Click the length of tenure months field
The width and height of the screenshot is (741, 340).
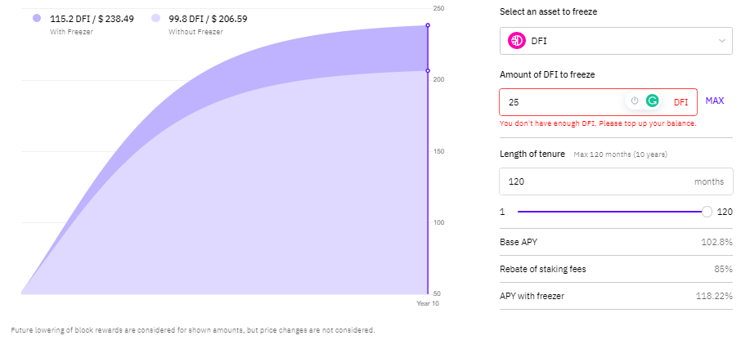point(616,181)
